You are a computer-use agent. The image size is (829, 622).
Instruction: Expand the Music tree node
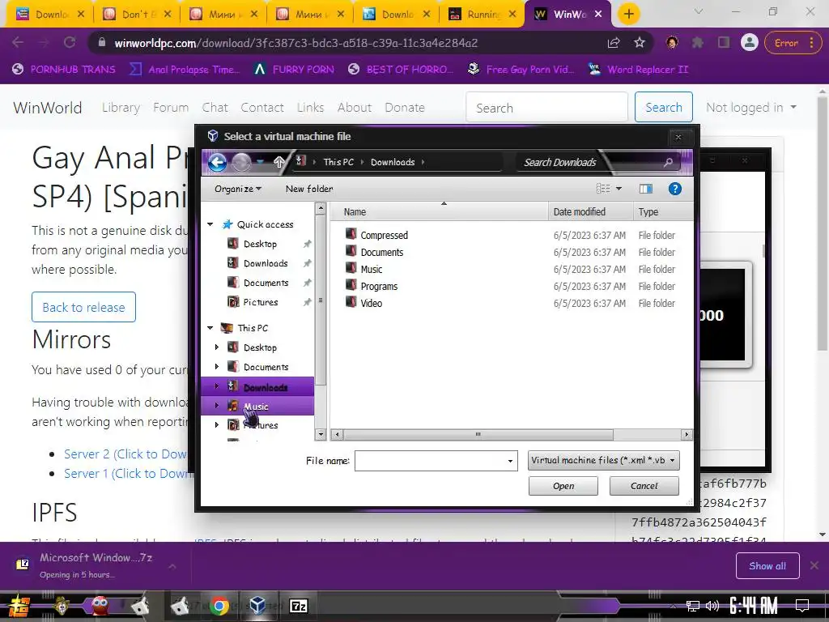tap(217, 406)
